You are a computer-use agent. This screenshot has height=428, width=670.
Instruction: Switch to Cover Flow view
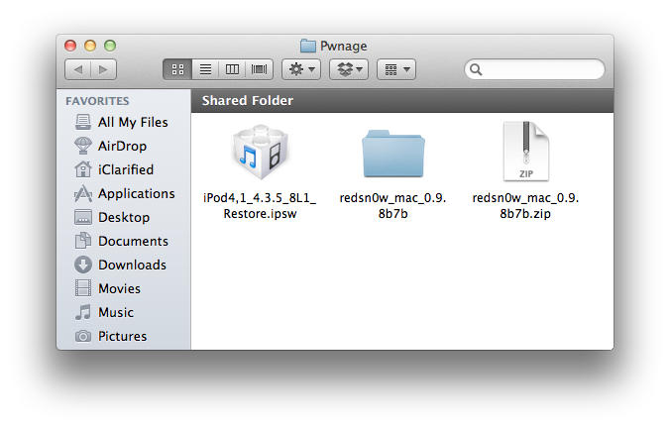coord(260,69)
